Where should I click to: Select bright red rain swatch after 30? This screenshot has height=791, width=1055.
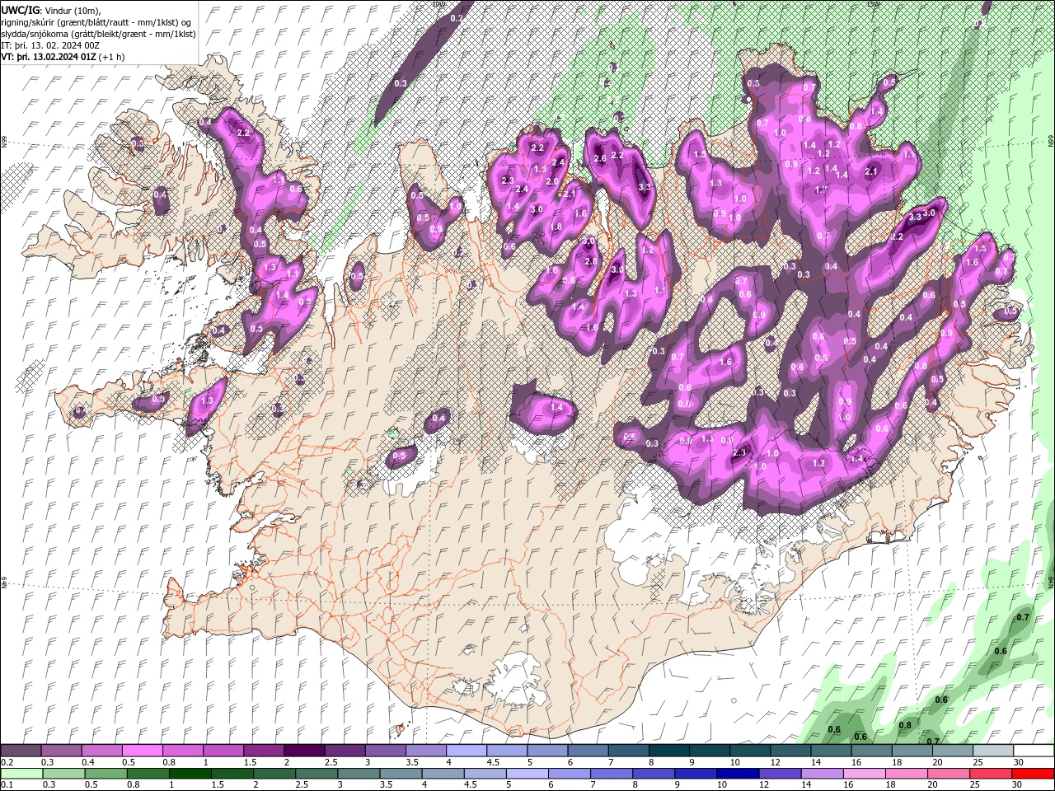click(x=1034, y=773)
